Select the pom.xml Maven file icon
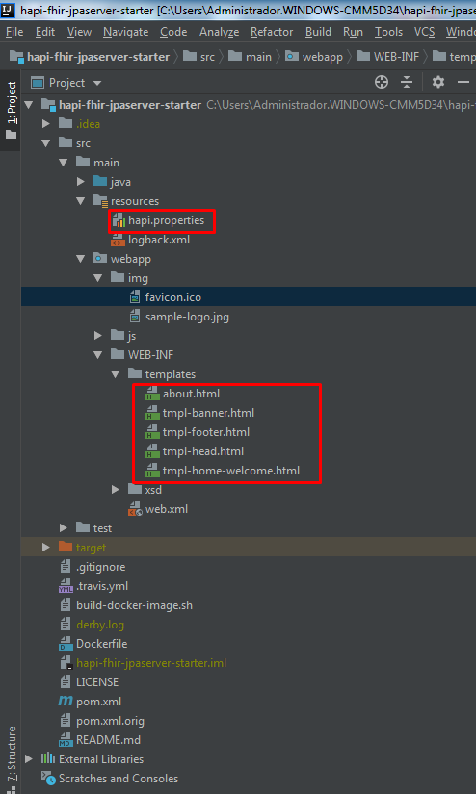The width and height of the screenshot is (476, 794). [x=66, y=702]
